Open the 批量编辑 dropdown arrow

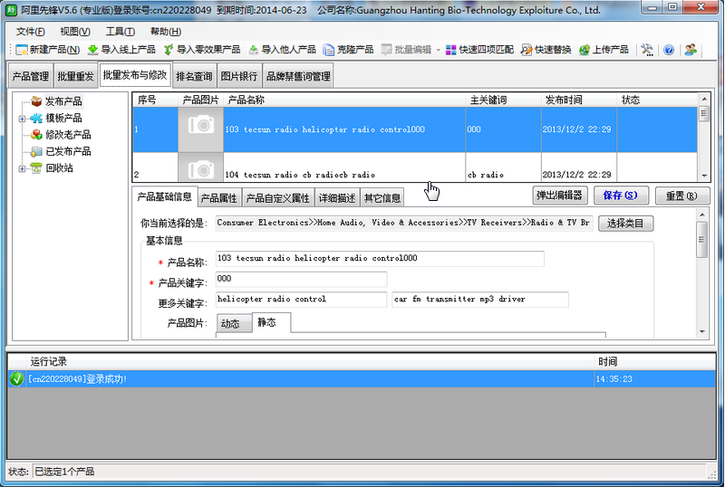438,50
